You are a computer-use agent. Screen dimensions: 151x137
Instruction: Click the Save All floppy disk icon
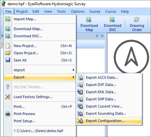pos(8,60)
